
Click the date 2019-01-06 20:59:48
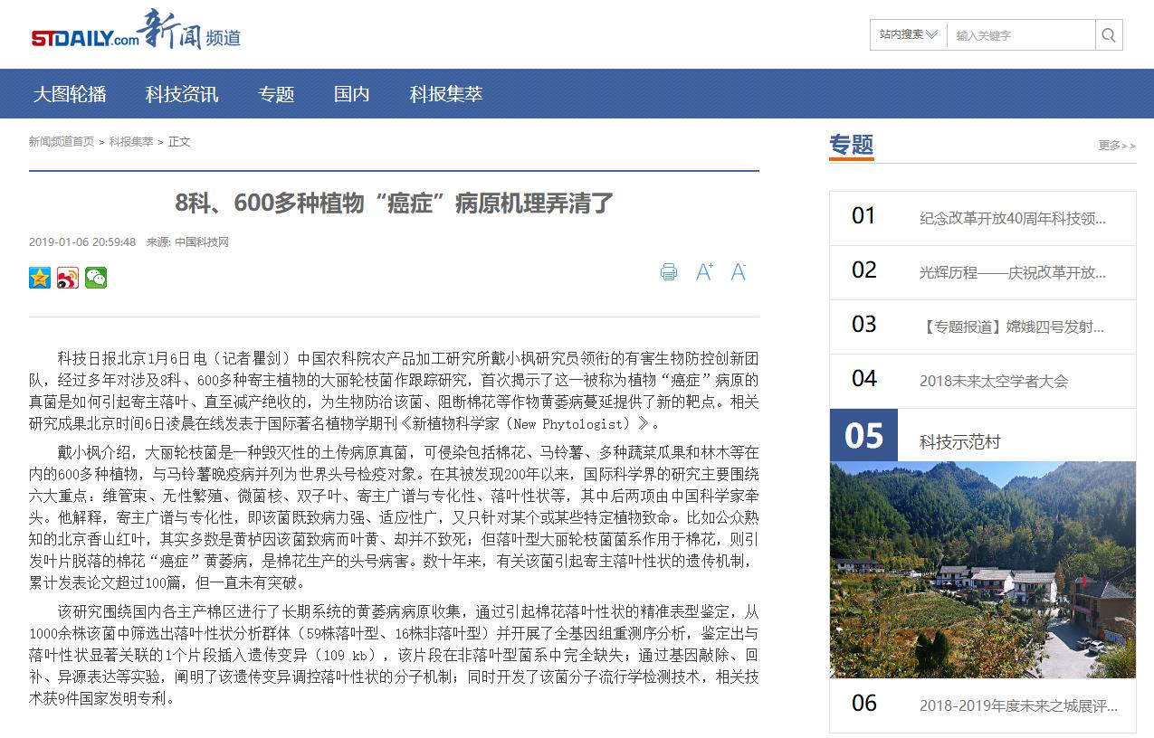82,242
